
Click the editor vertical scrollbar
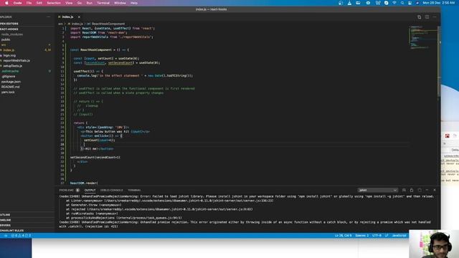point(439,61)
